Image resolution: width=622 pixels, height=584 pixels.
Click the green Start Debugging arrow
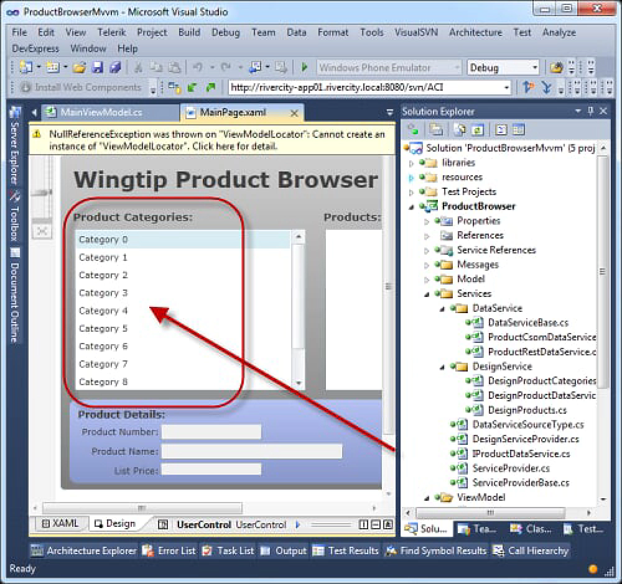pos(304,67)
